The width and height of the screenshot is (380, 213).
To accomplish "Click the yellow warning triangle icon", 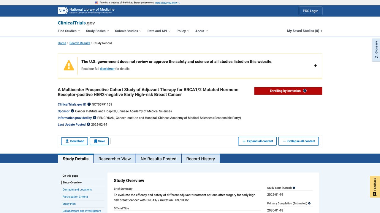I will coord(69,65).
